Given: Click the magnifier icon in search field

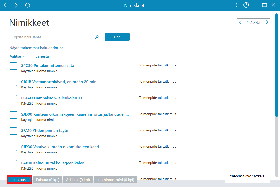Looking at the screenshot, I should coord(97,37).
